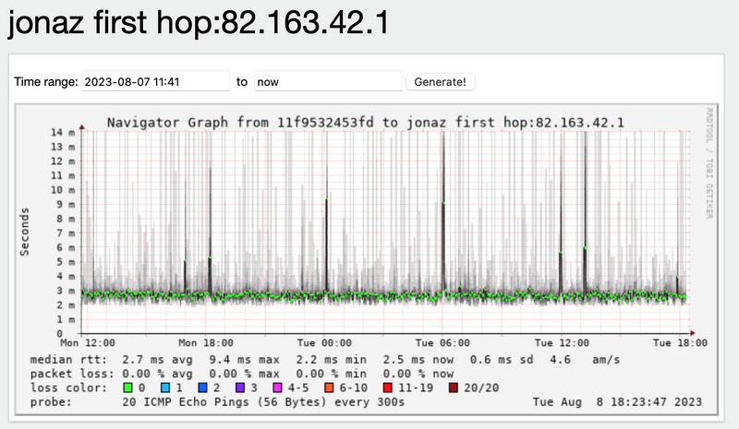
Task: Click the Tue 12:00 x-axis label
Action: tap(562, 343)
